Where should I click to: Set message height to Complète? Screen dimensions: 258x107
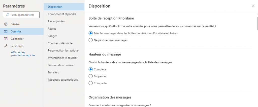point(91,69)
